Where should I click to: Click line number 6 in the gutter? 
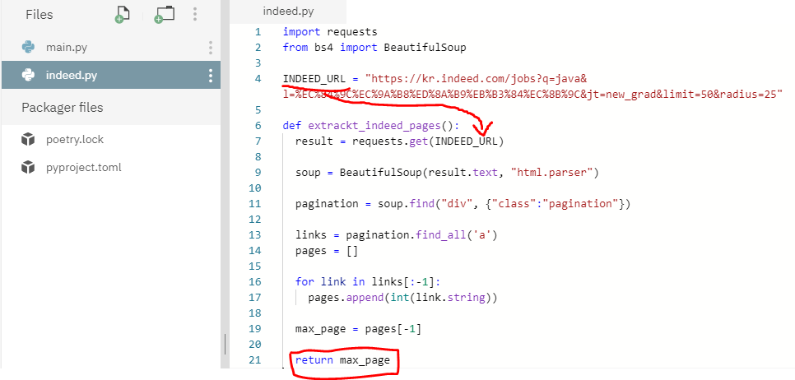pyautogui.click(x=258, y=126)
